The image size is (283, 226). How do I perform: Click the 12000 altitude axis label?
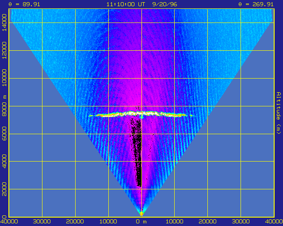click(x=4, y=50)
